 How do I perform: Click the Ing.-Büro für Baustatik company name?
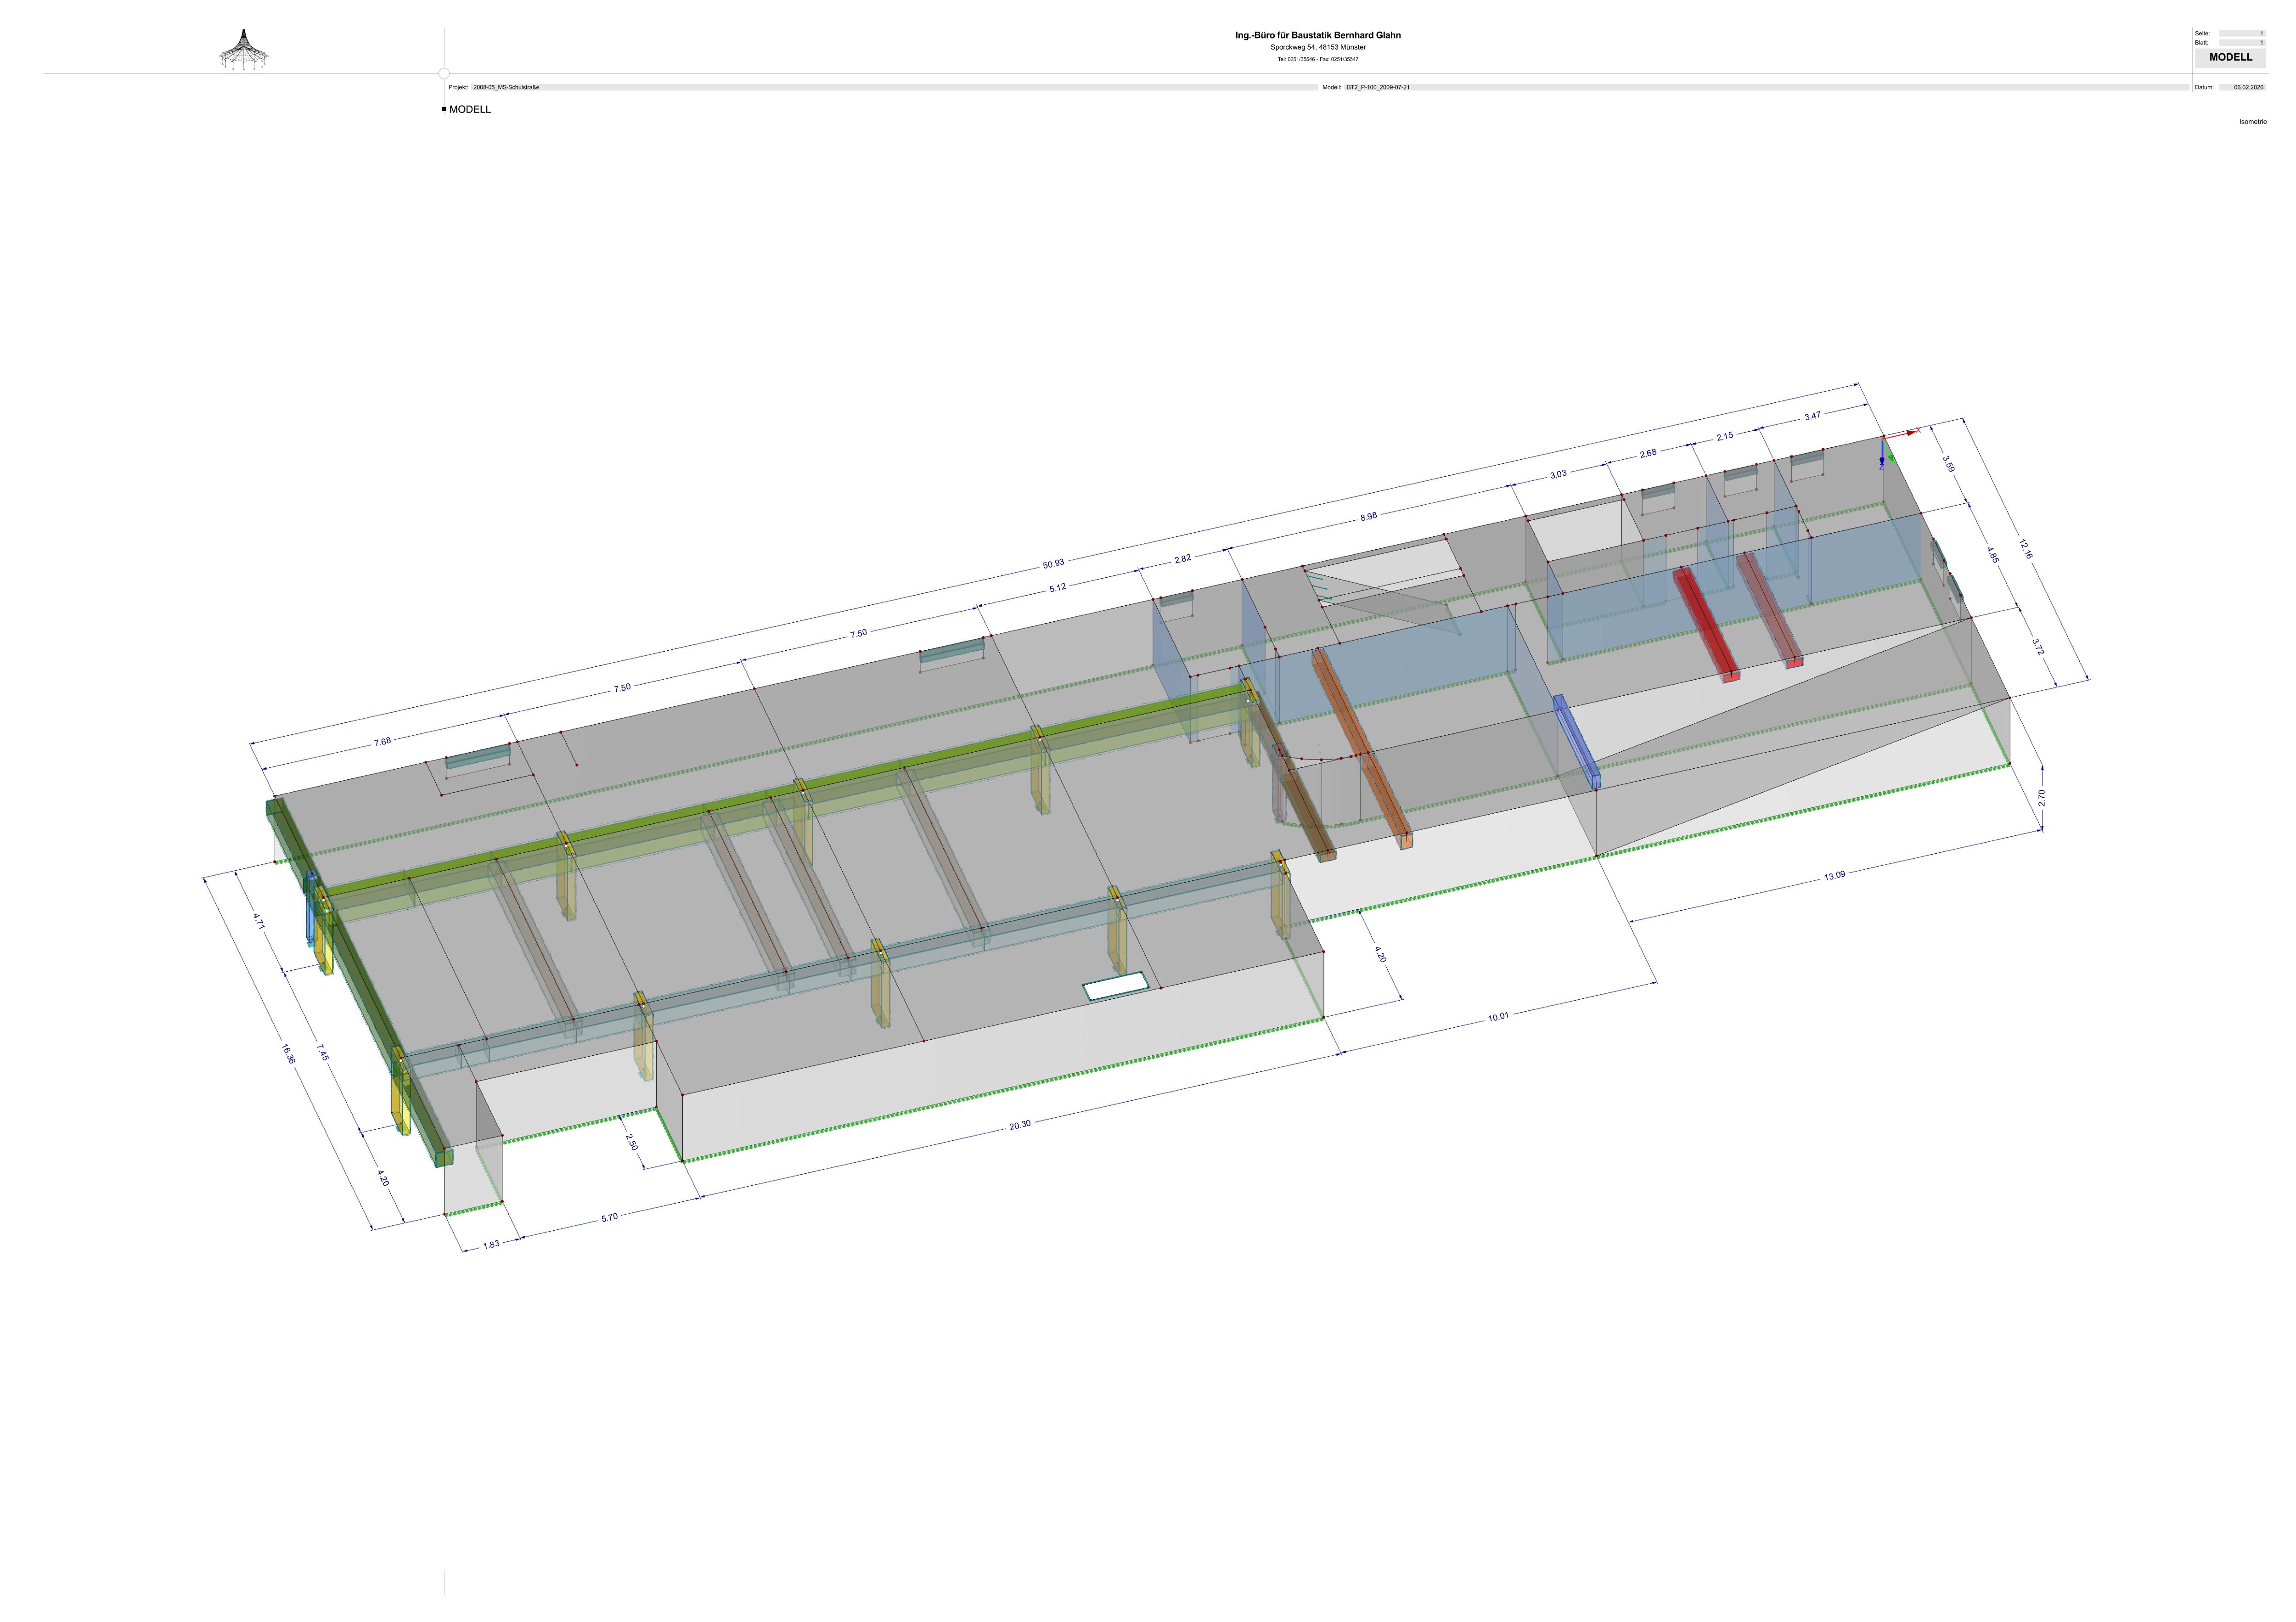(1317, 35)
